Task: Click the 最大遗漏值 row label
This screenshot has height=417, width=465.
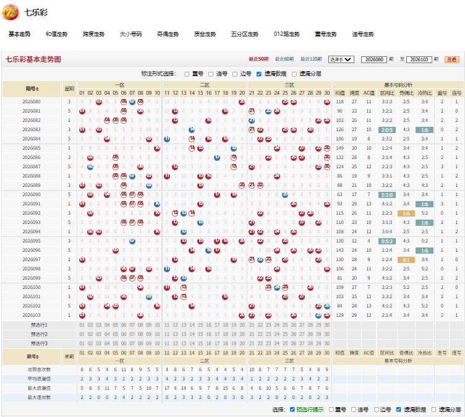Action: 39,388
